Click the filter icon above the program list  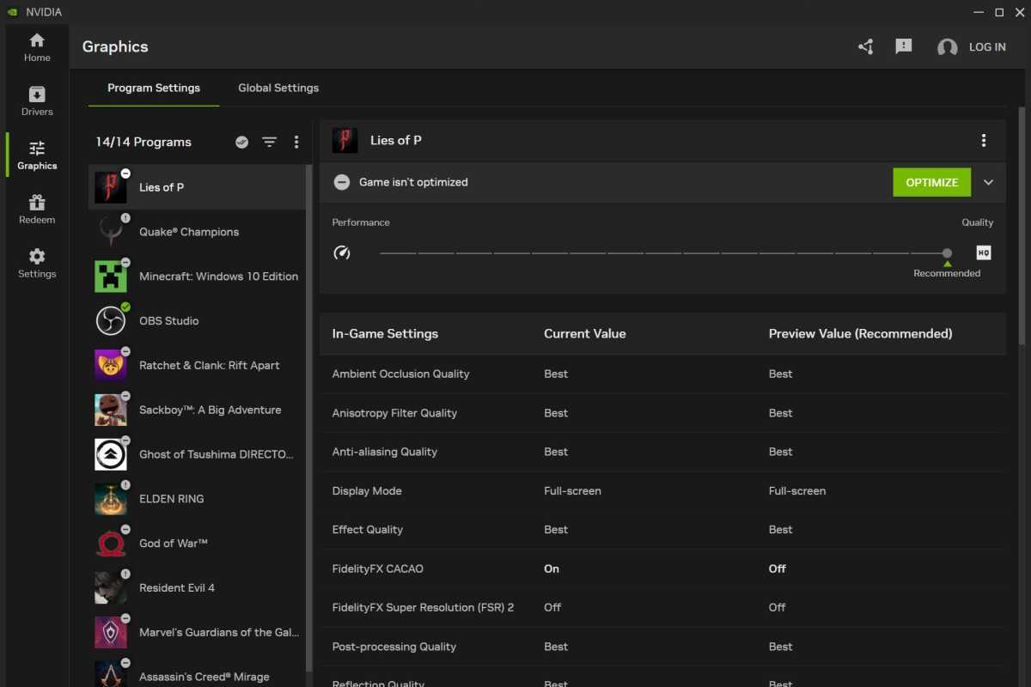click(269, 142)
